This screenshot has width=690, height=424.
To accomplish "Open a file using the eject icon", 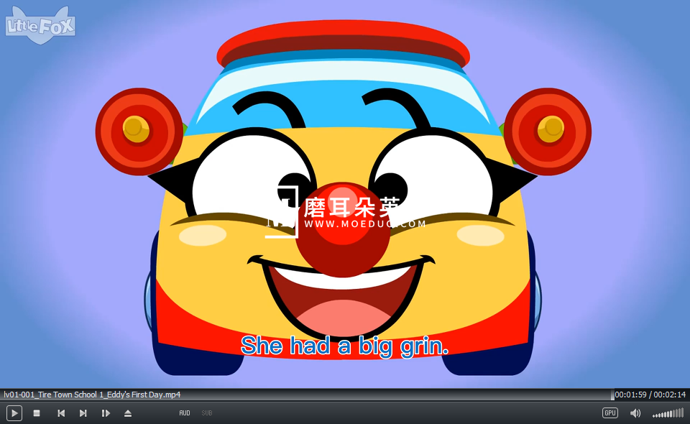I will tap(128, 413).
